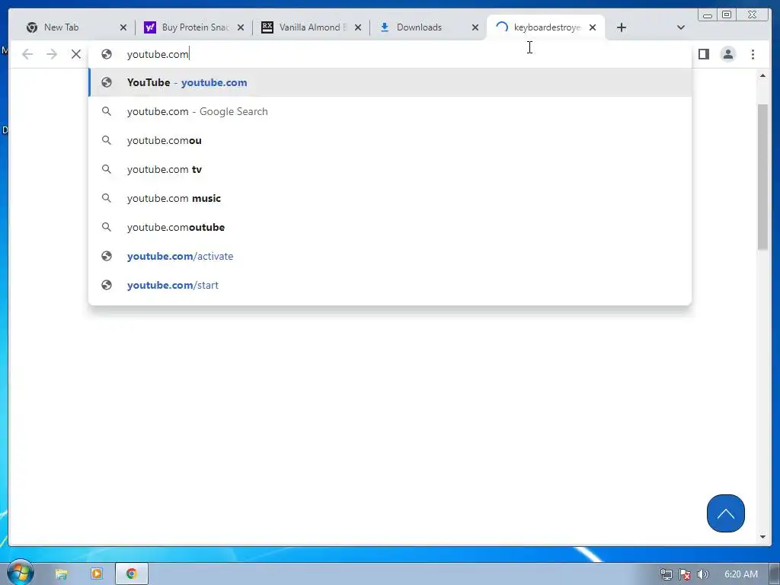
Task: Close the Downloads tab
Action: [475, 27]
